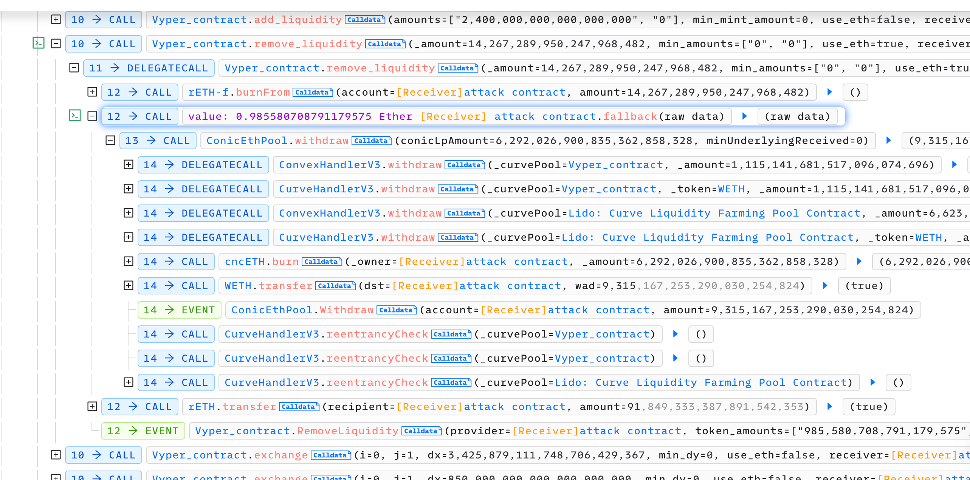Click the debug terminal icon beside remove_liquidity call
The height and width of the screenshot is (480, 970).
pyautogui.click(x=39, y=43)
